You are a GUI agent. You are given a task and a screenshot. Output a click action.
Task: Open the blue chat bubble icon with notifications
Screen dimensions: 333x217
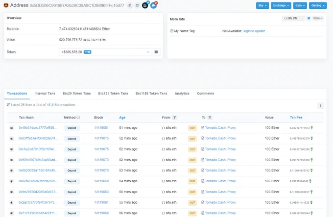154,5
